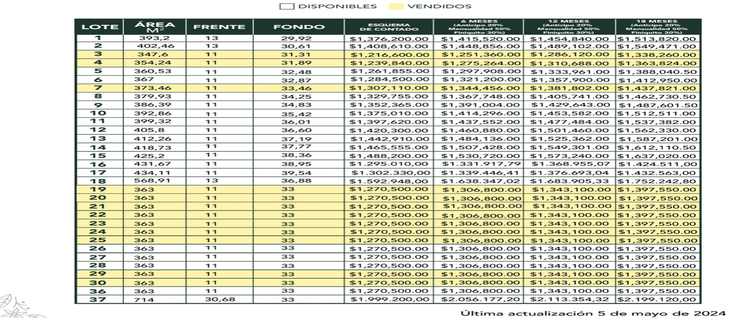The width and height of the screenshot is (754, 318).
Task: Click the fondo value 34,25
Action: (296, 97)
